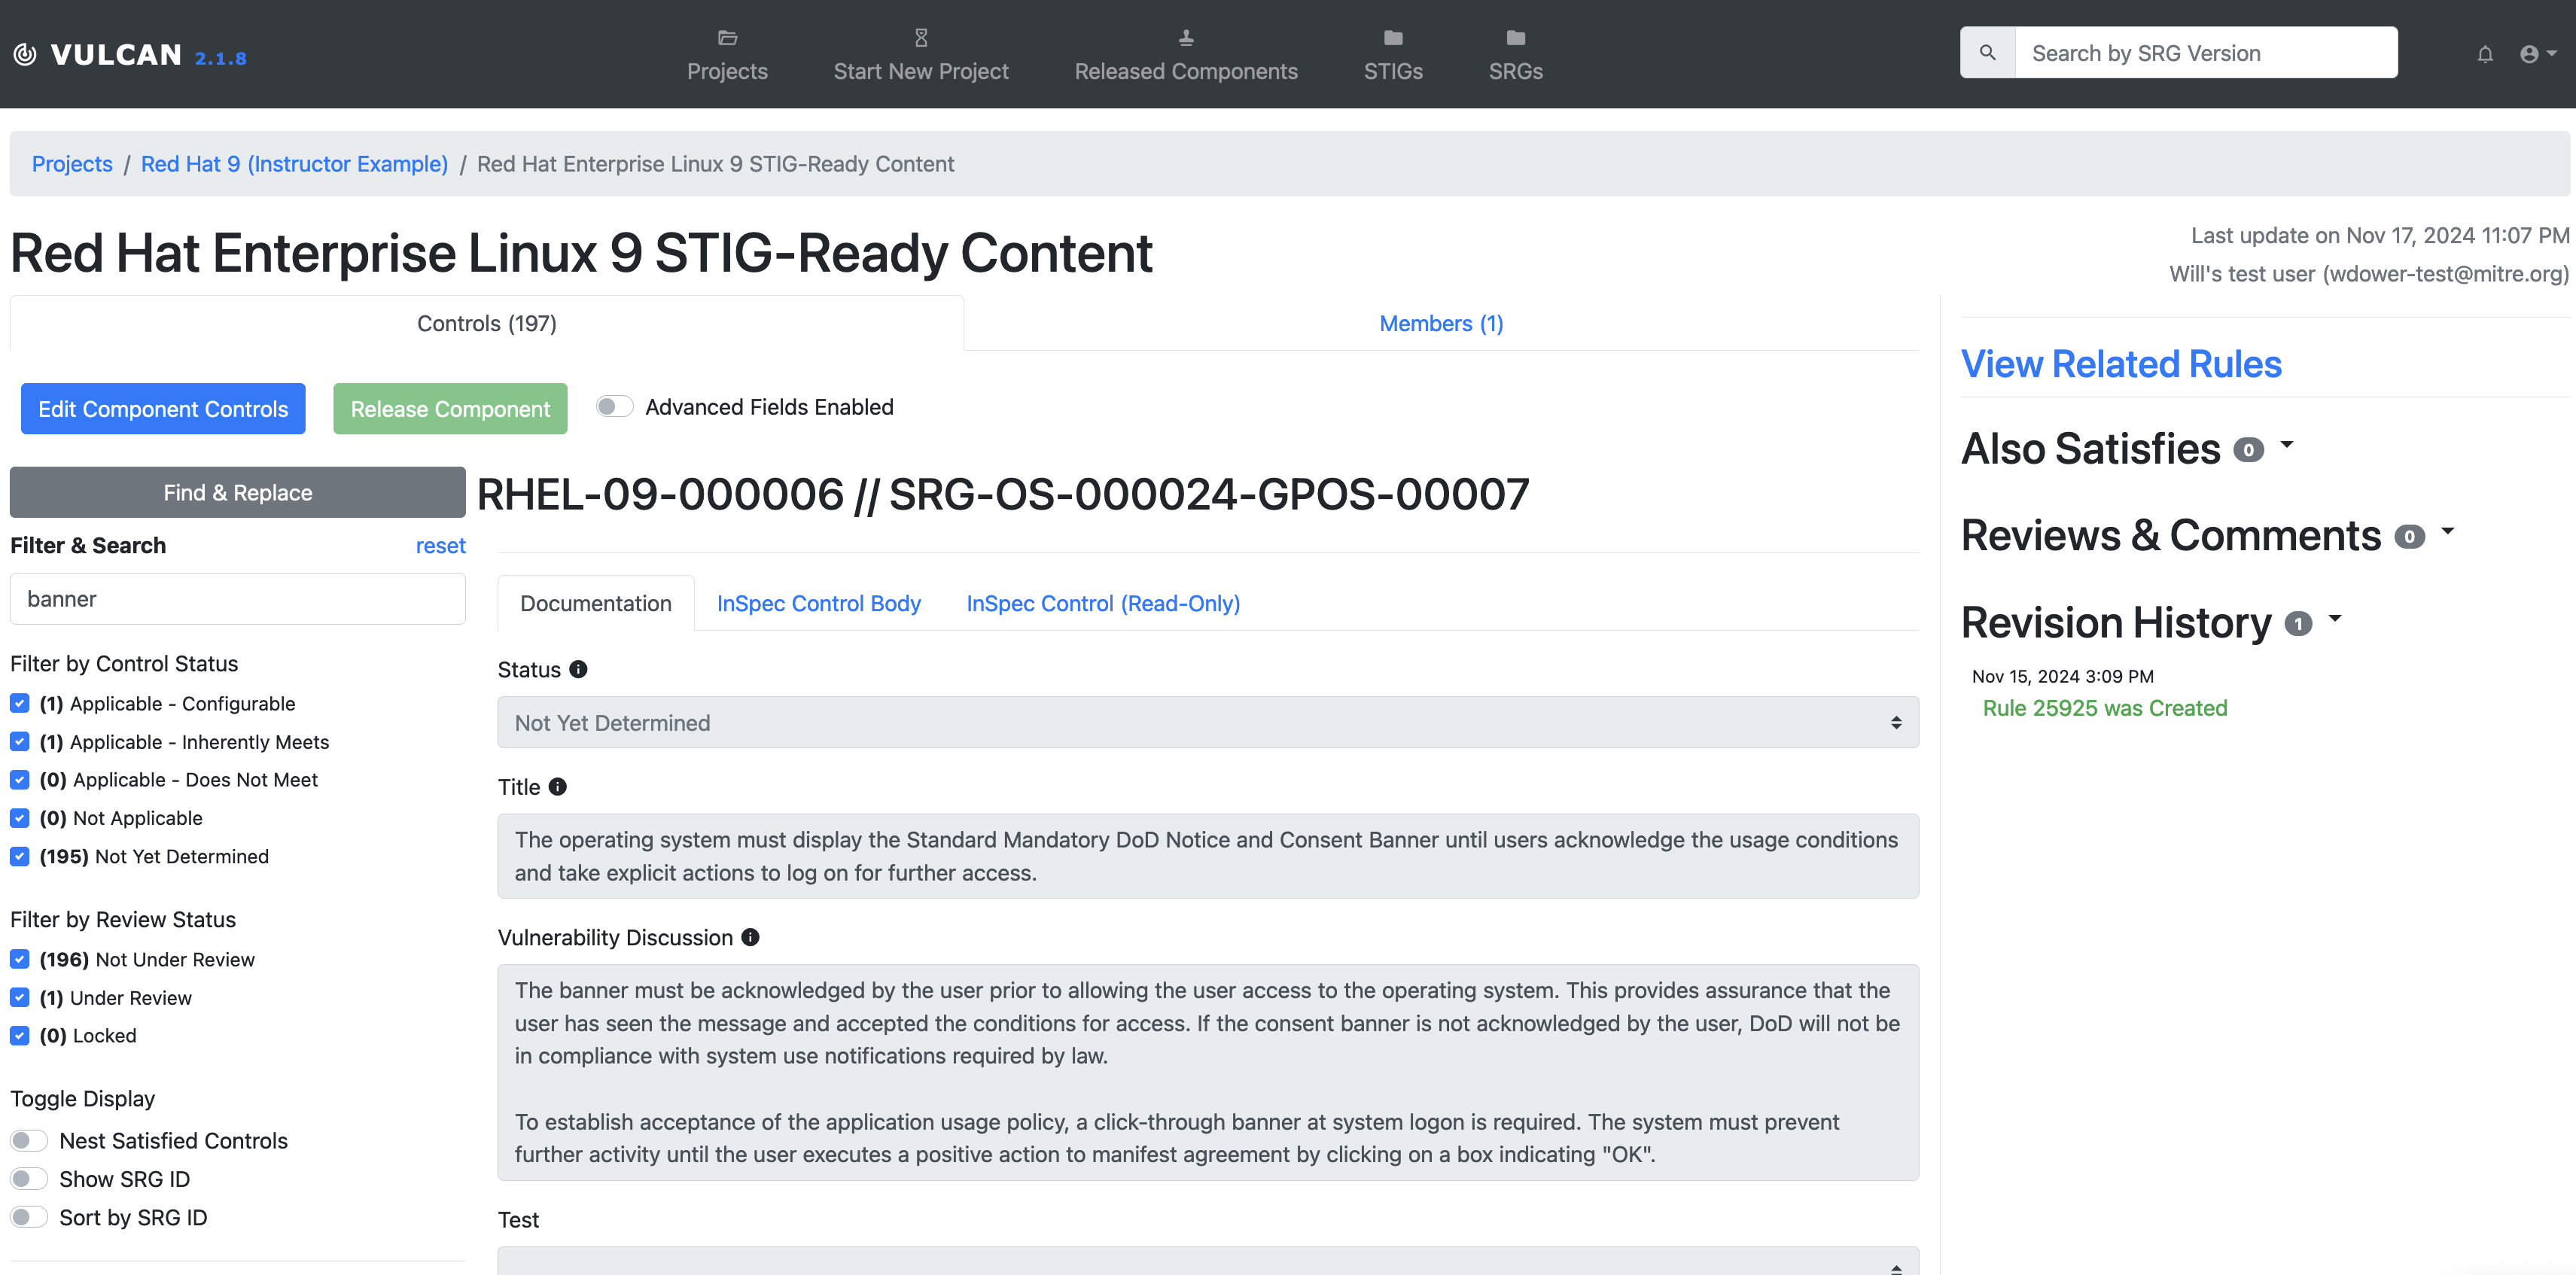
Task: Click the reset filter link
Action: [440, 545]
